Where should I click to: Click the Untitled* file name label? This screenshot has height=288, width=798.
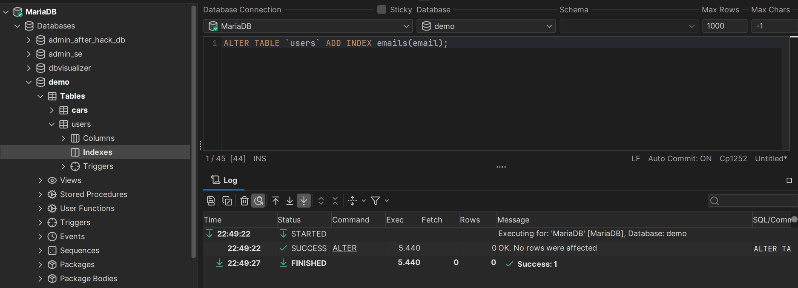click(771, 159)
